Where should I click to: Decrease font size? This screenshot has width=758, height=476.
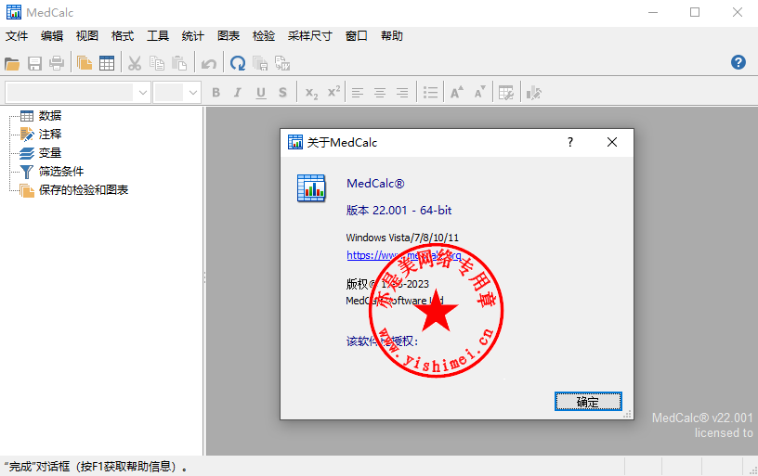tap(479, 92)
